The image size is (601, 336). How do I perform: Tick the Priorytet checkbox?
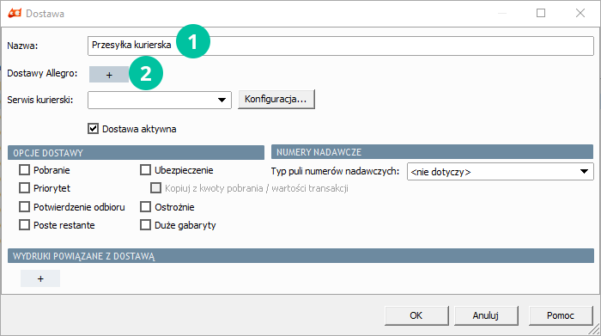pos(25,188)
